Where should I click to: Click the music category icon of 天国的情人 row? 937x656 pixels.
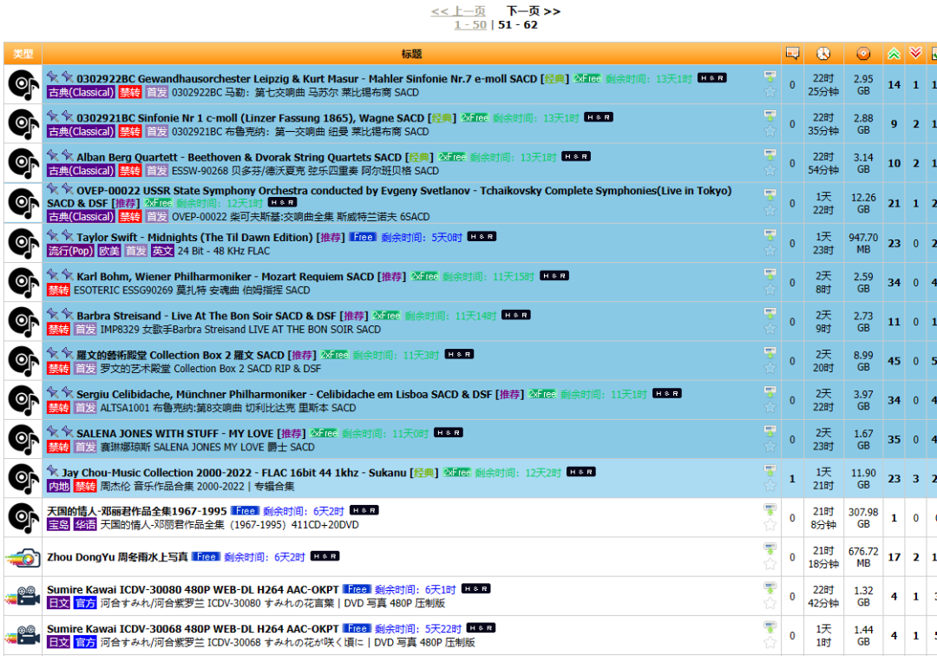click(x=23, y=517)
